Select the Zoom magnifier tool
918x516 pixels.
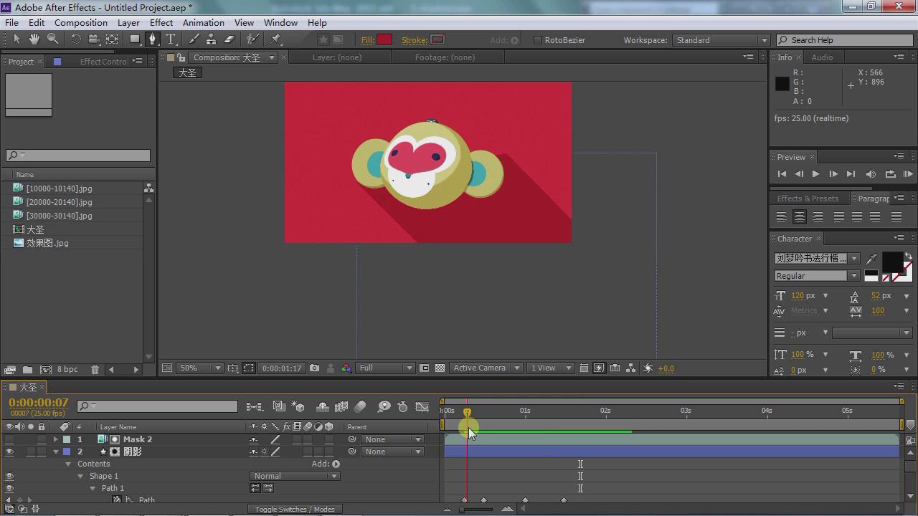tap(52, 39)
